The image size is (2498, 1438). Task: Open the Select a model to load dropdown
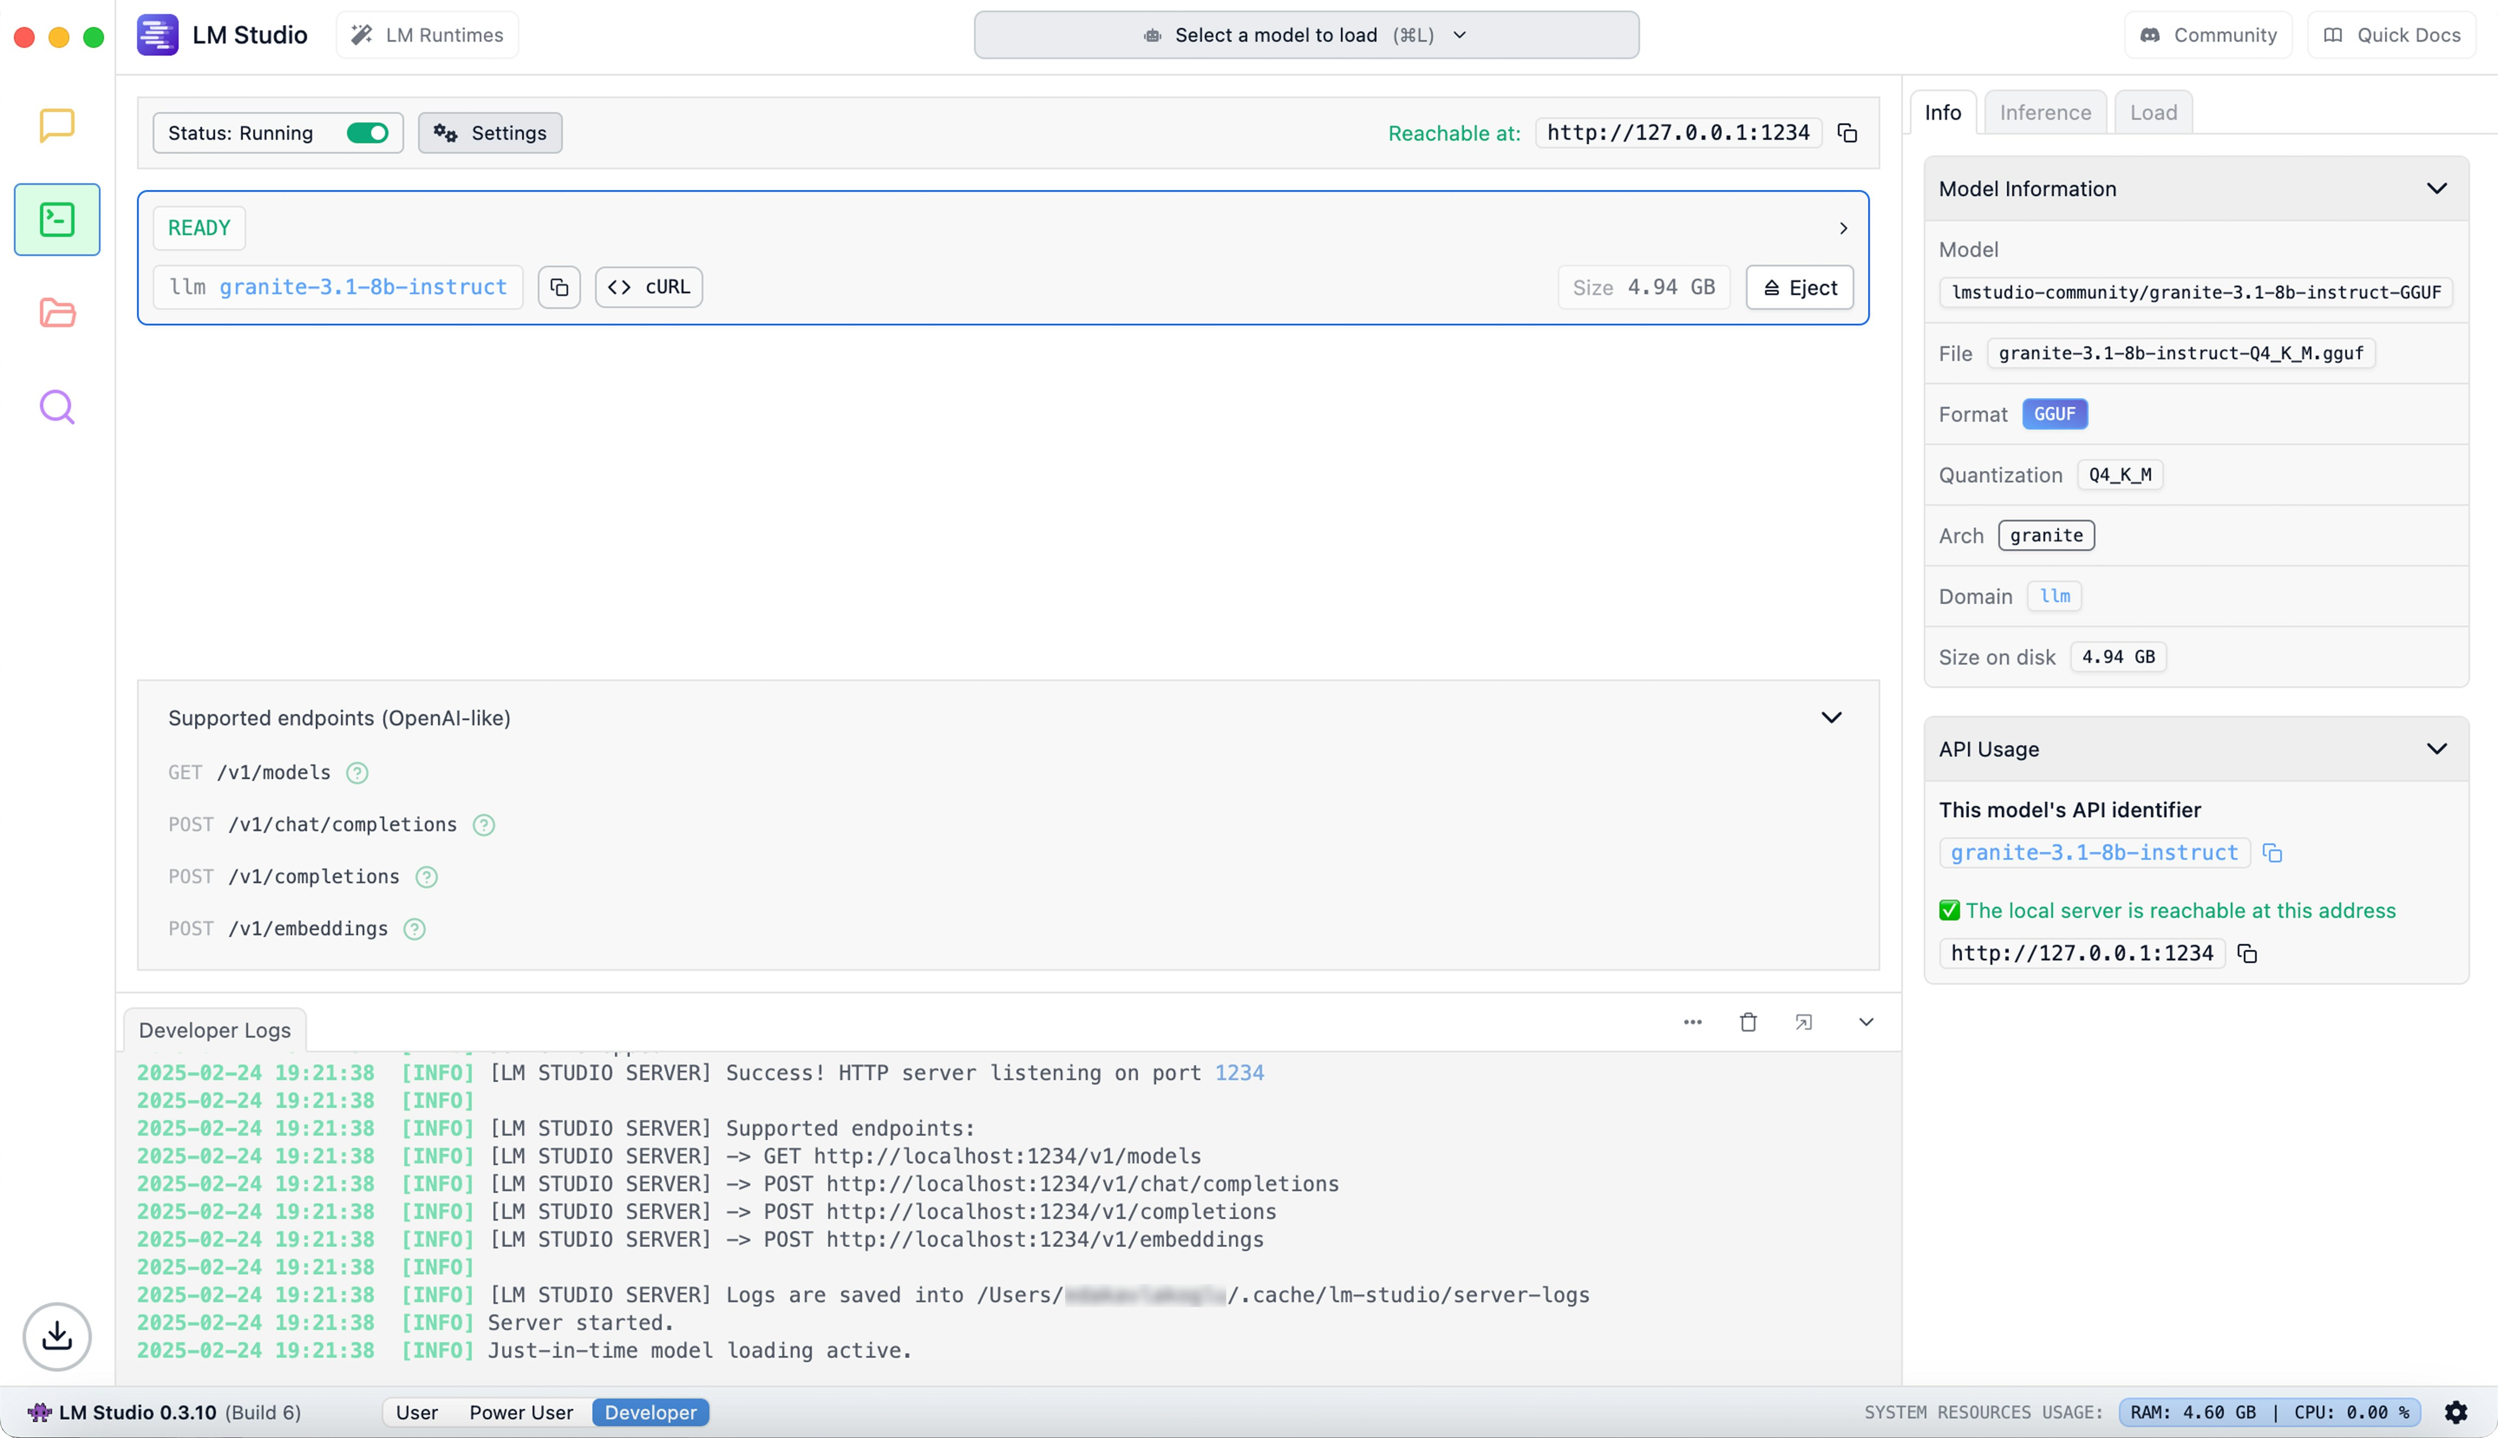click(1305, 36)
